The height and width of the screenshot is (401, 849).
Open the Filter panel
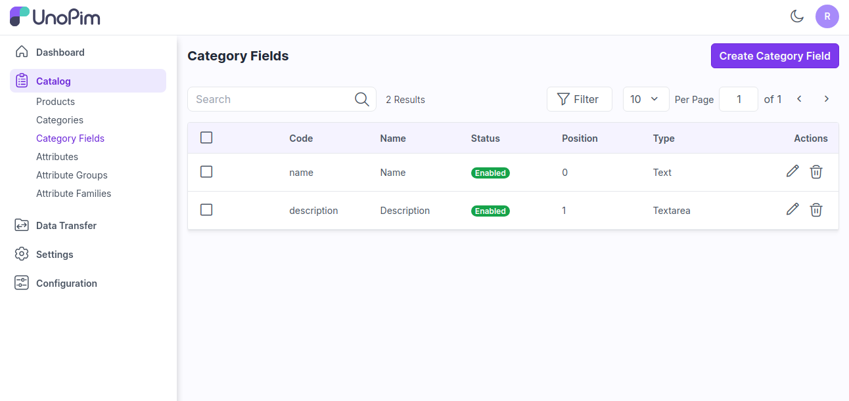pyautogui.click(x=579, y=99)
